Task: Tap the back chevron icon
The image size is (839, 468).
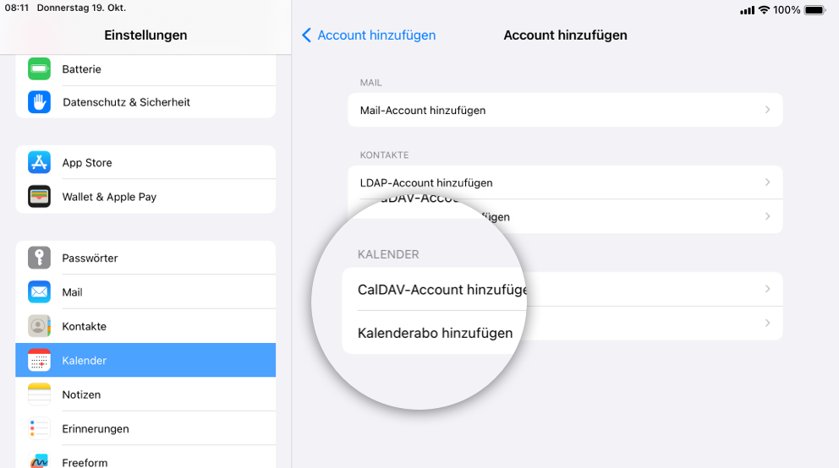Action: click(307, 35)
